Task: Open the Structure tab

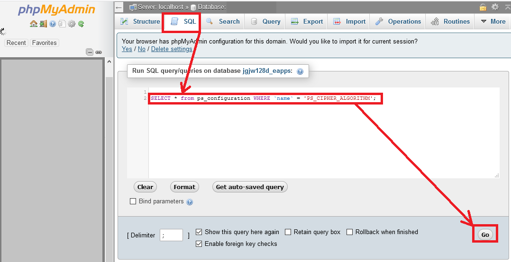Action: pos(140,21)
